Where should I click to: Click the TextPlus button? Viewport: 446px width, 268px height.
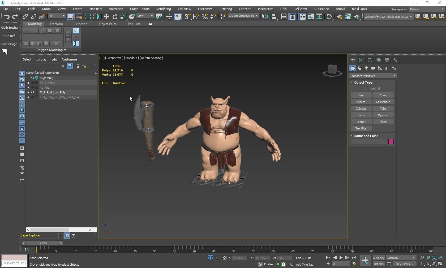point(361,128)
